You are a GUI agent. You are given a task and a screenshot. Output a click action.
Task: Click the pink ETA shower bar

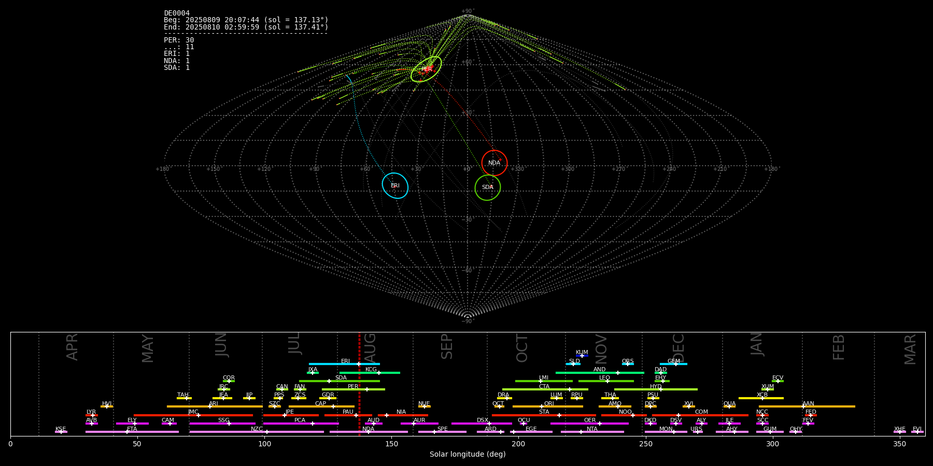point(132,432)
